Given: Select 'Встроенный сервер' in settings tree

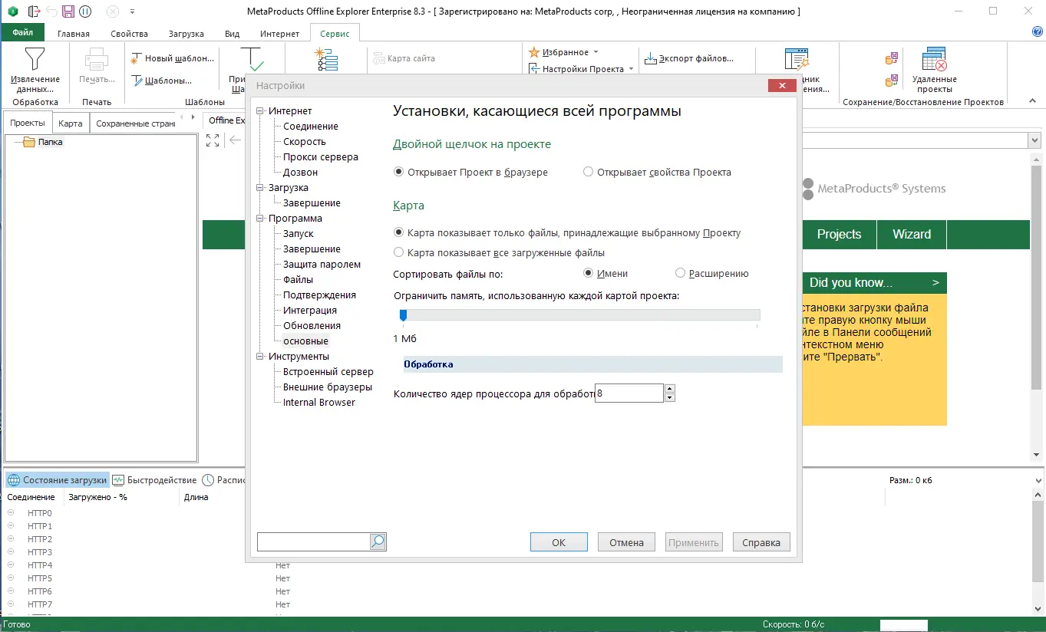Looking at the screenshot, I should 328,372.
